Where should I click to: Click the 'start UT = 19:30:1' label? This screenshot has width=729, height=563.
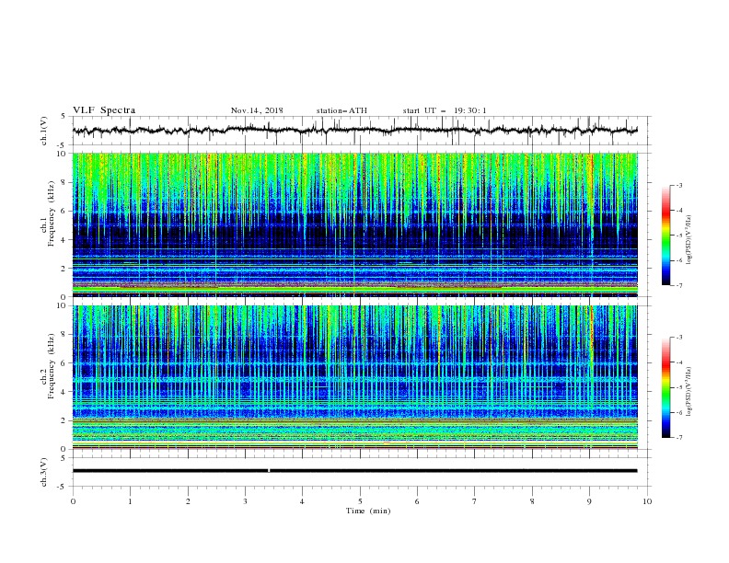[x=445, y=110]
